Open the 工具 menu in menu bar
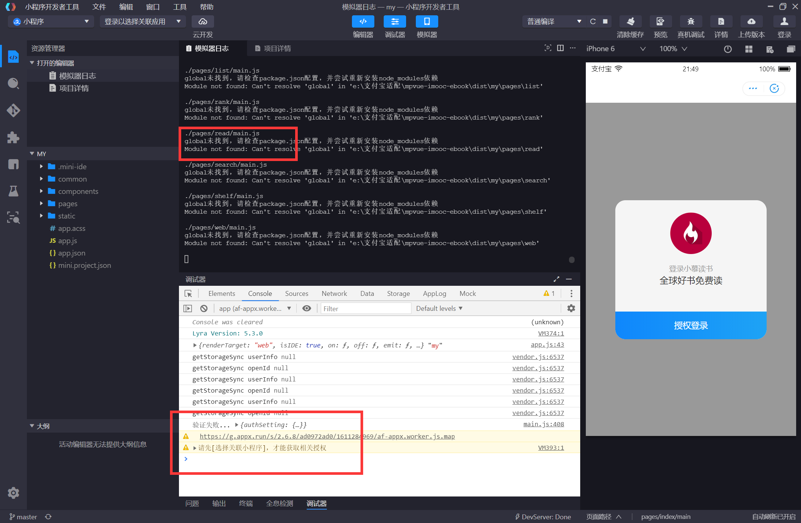This screenshot has width=801, height=523. click(x=180, y=7)
